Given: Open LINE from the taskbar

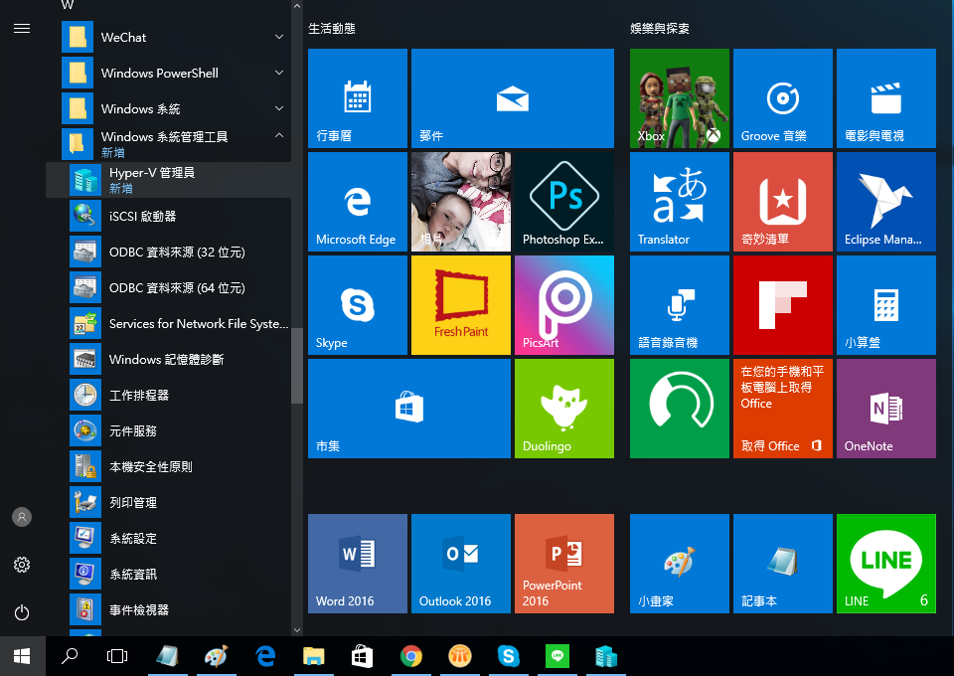Looking at the screenshot, I should coord(557,656).
